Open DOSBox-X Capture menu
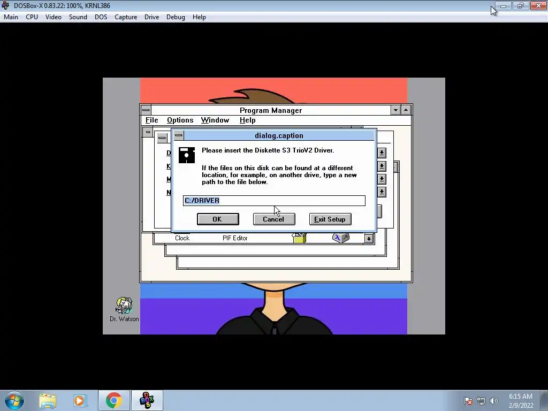The height and width of the screenshot is (411, 548). pos(126,17)
